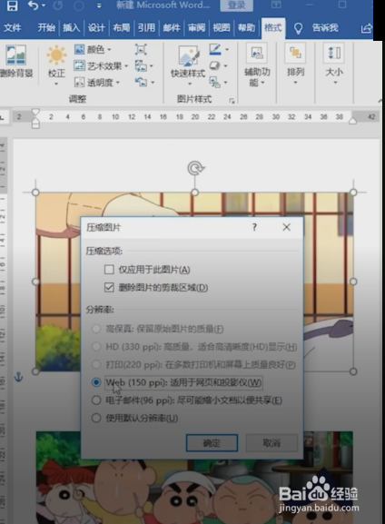Open the 辅助功能 accessibility dropdown
This screenshot has width=385, height=524.
click(x=257, y=65)
